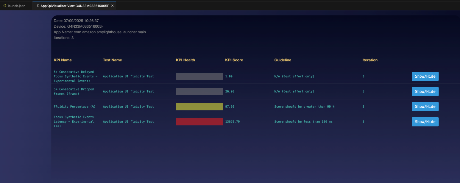The image size is (460, 183).
Task: Toggle Show/Hide for Delayed Focus Synthetic Events row
Action: (425, 76)
